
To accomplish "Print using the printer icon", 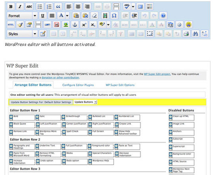I will (x=186, y=34).
